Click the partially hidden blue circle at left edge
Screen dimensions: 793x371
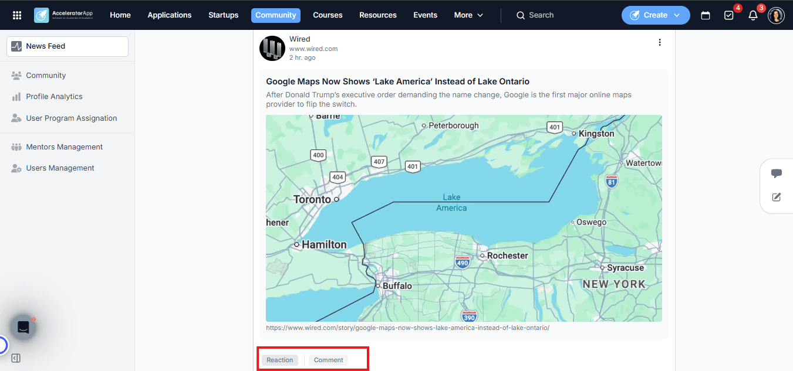tap(3, 345)
